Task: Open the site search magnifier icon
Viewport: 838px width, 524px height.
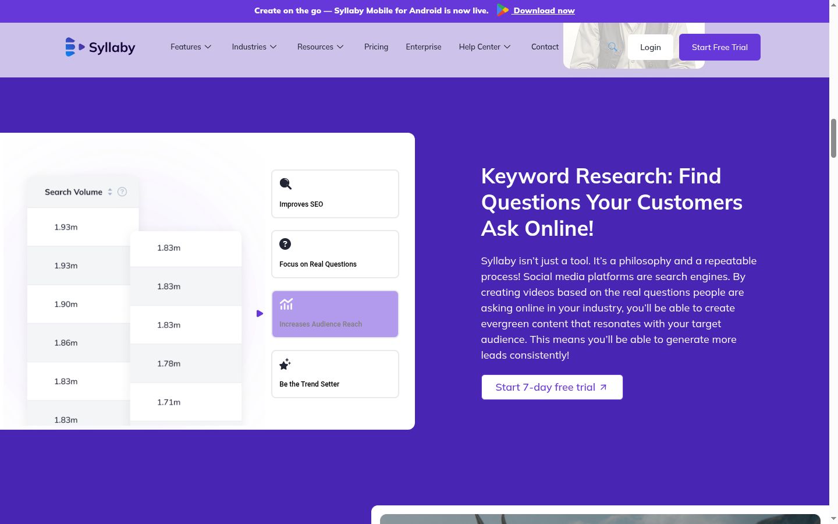Action: [x=613, y=47]
